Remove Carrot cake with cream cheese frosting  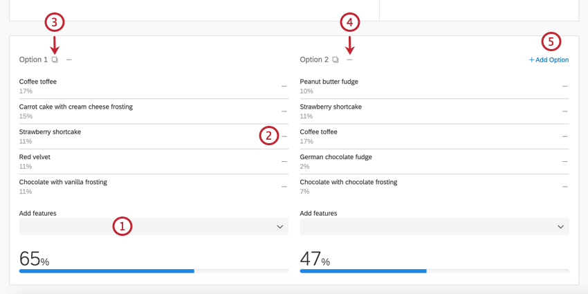click(284, 111)
